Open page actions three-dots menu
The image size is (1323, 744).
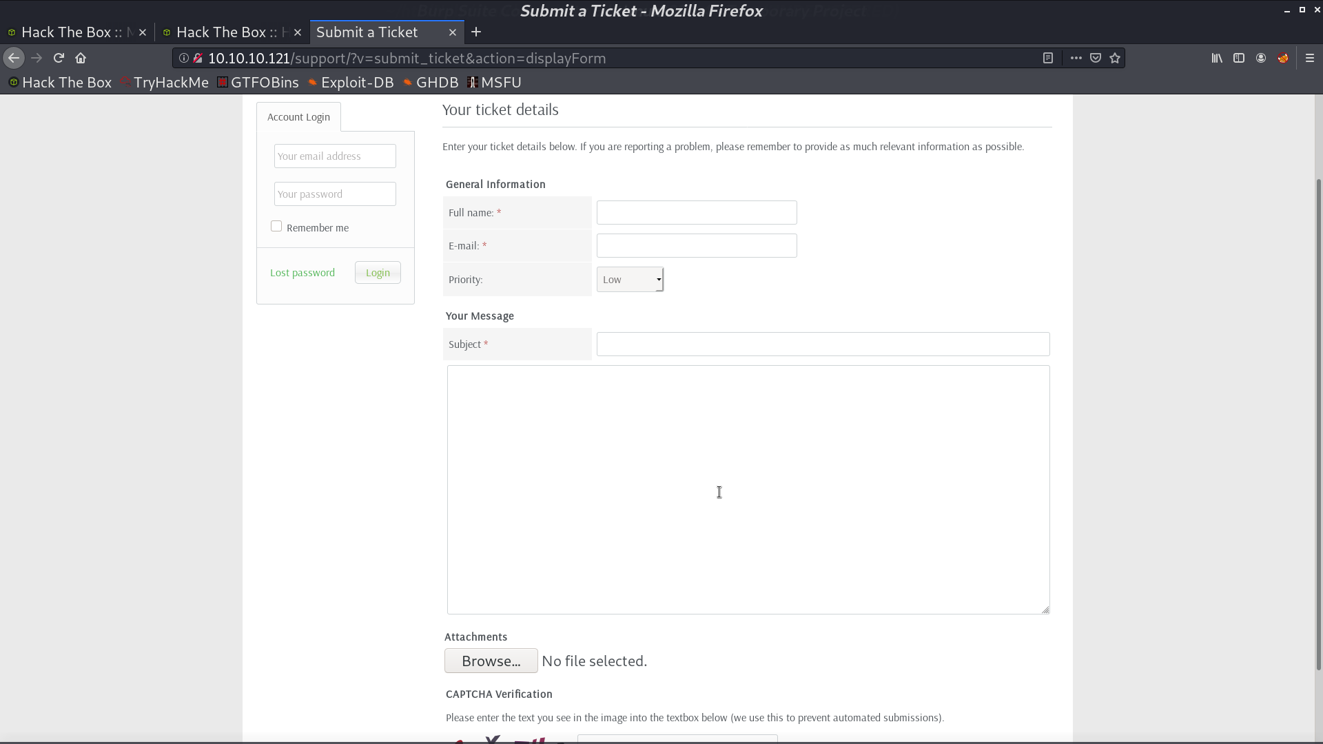coord(1076,59)
